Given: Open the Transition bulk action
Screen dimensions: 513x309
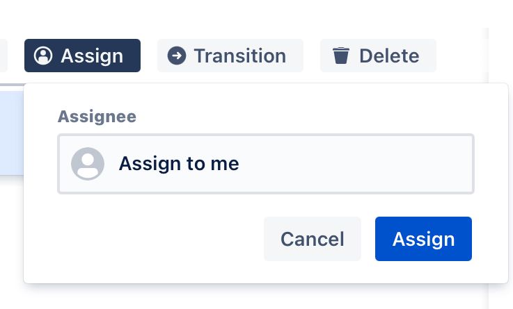Looking at the screenshot, I should tap(230, 56).
